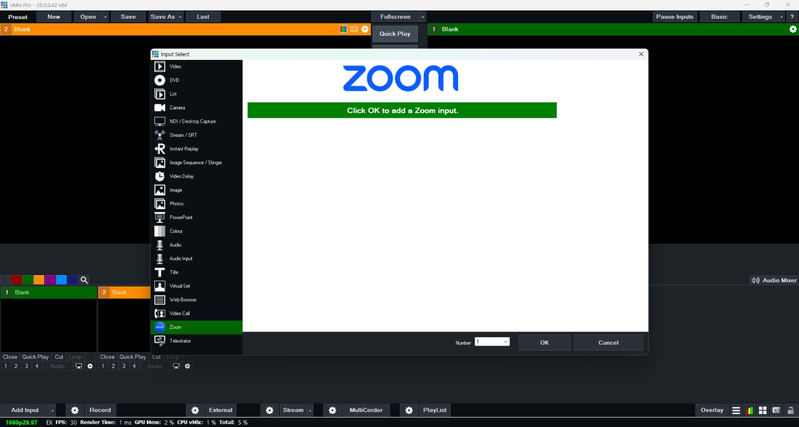799x427 pixels.
Task: Toggle overlay 1 on input 1 Blank
Action: point(5,366)
